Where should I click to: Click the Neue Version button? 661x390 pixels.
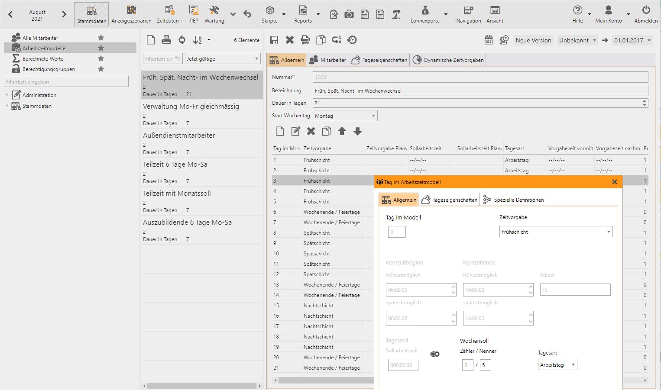(x=533, y=40)
